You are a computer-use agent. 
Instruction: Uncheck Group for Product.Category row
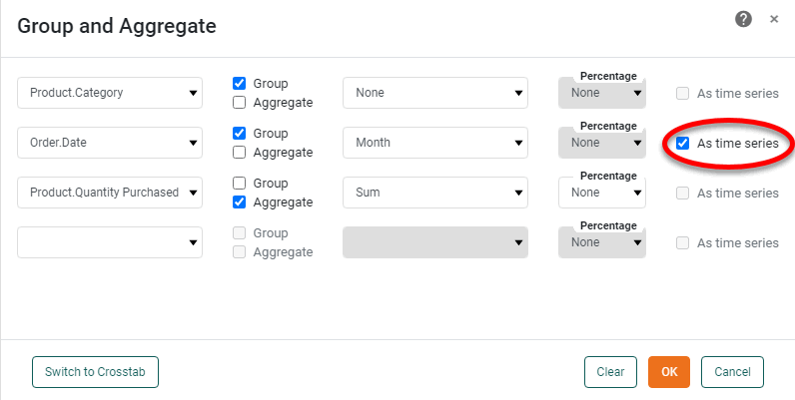click(x=240, y=84)
